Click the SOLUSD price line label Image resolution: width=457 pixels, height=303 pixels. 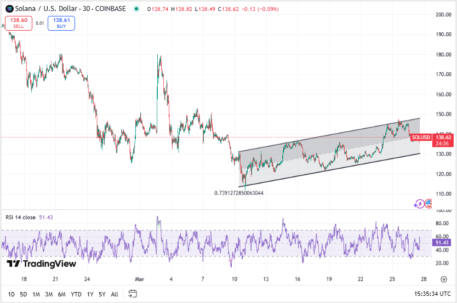coord(421,137)
